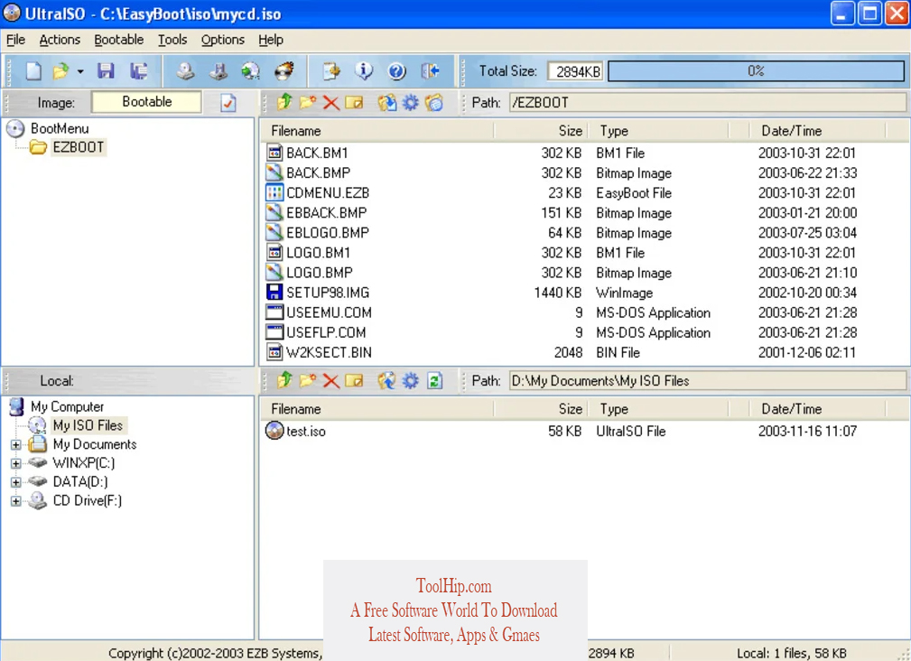Create new folder in local pane toolbar
The height and width of the screenshot is (661, 911).
pyautogui.click(x=307, y=380)
